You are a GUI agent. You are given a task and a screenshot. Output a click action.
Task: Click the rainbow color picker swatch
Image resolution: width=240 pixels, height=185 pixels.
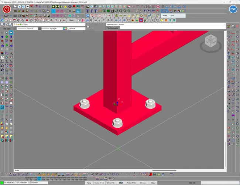coord(65,28)
